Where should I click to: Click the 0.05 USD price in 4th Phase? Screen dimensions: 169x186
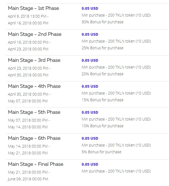click(x=90, y=86)
